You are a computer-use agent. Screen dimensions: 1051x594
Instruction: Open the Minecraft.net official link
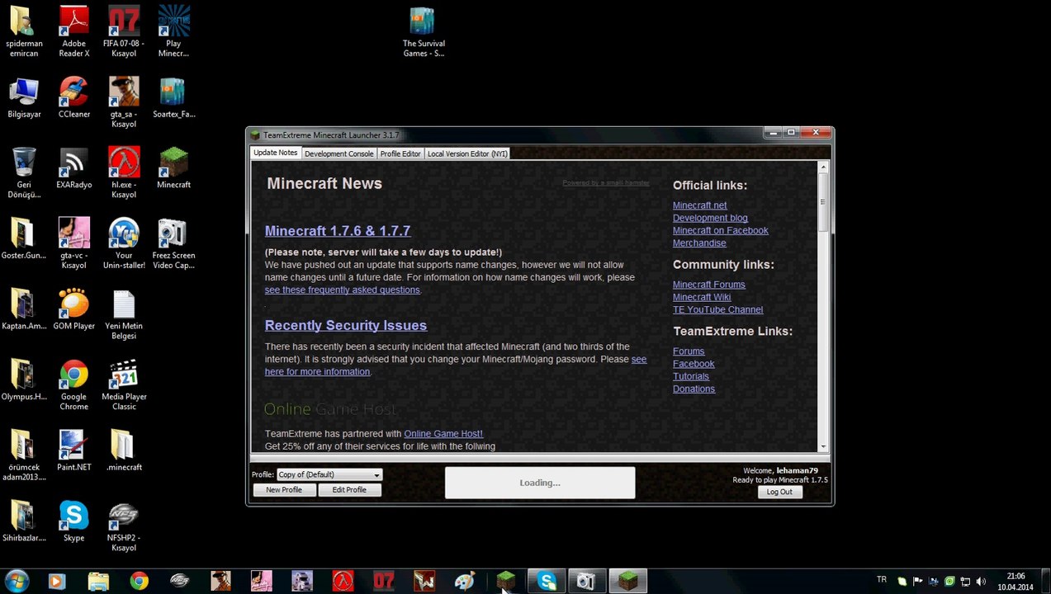700,205
